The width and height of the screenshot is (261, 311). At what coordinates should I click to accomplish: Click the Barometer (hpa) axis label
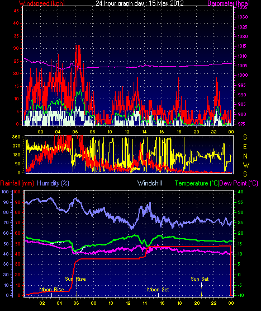229,3
